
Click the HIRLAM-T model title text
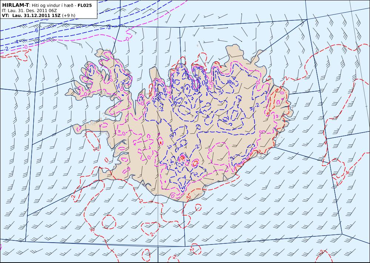tap(15, 5)
